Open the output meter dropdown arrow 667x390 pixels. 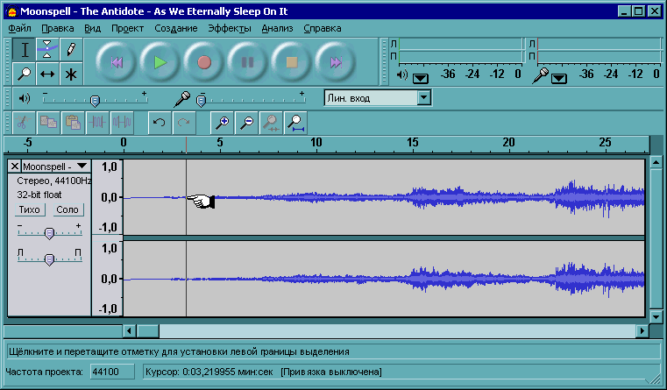421,78
